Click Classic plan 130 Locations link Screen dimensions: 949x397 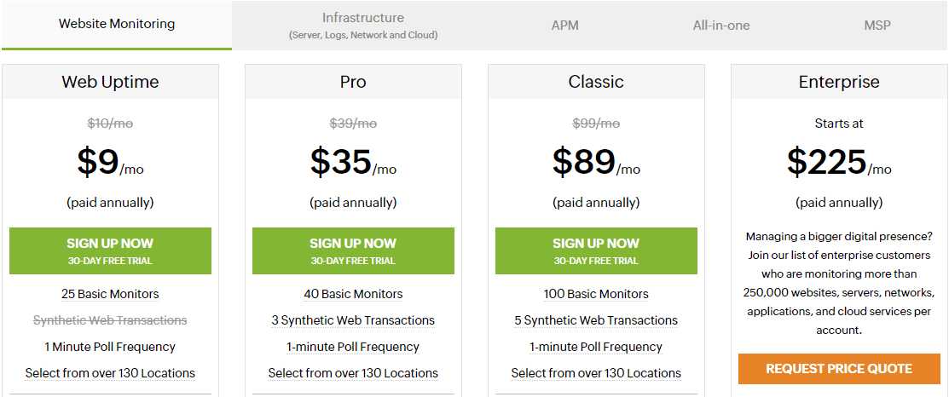(596, 373)
